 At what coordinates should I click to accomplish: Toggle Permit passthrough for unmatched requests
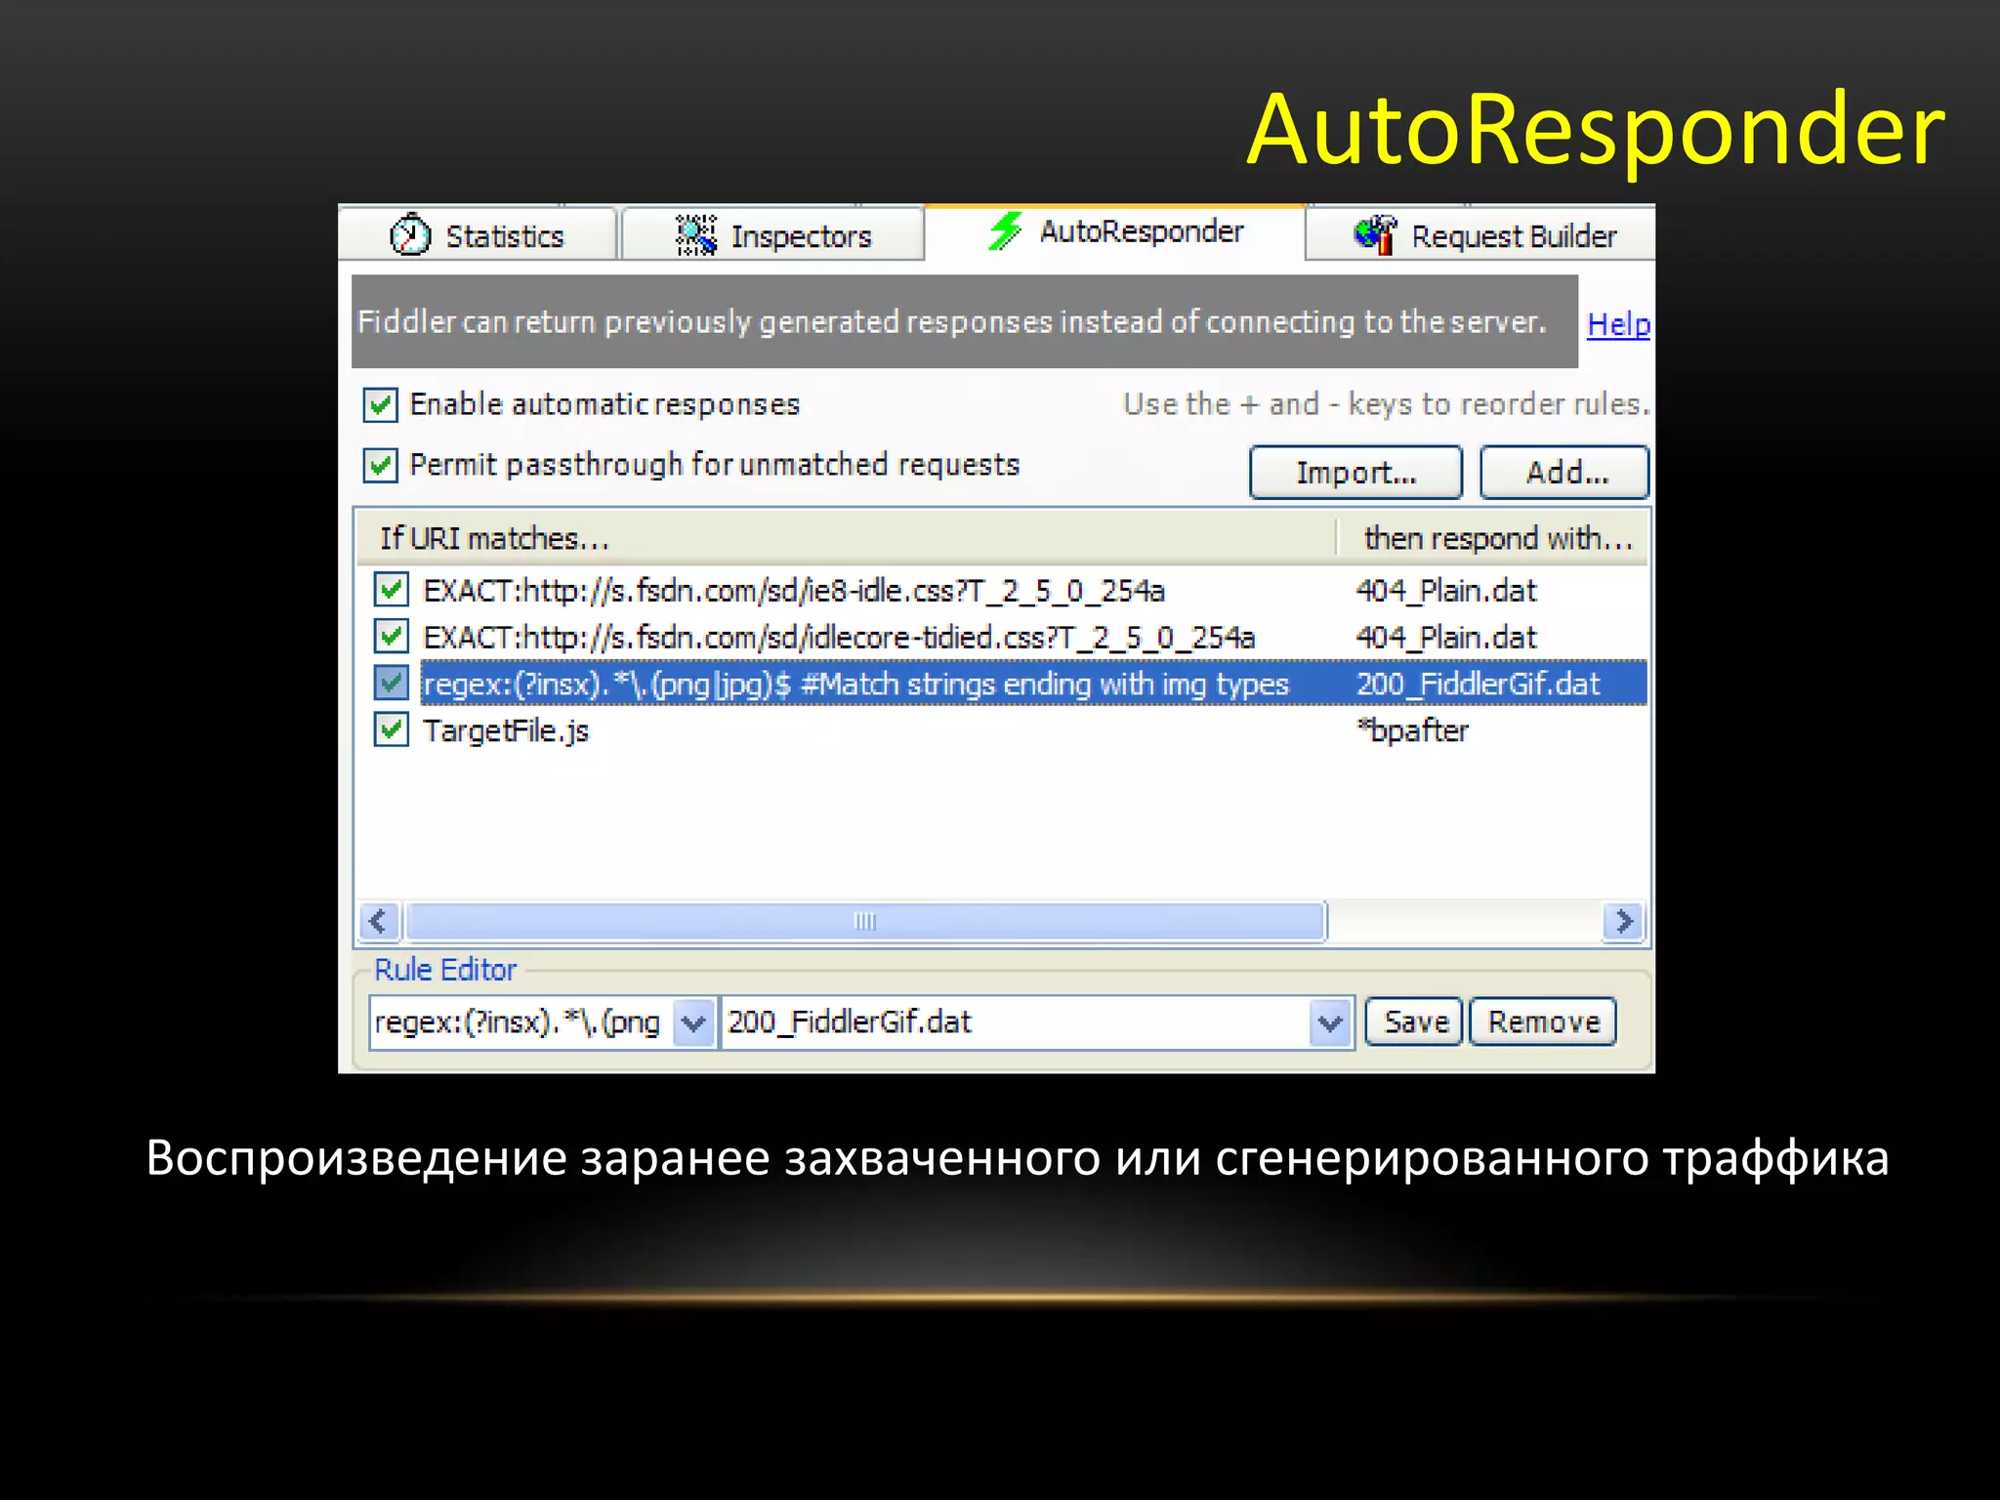coord(380,465)
